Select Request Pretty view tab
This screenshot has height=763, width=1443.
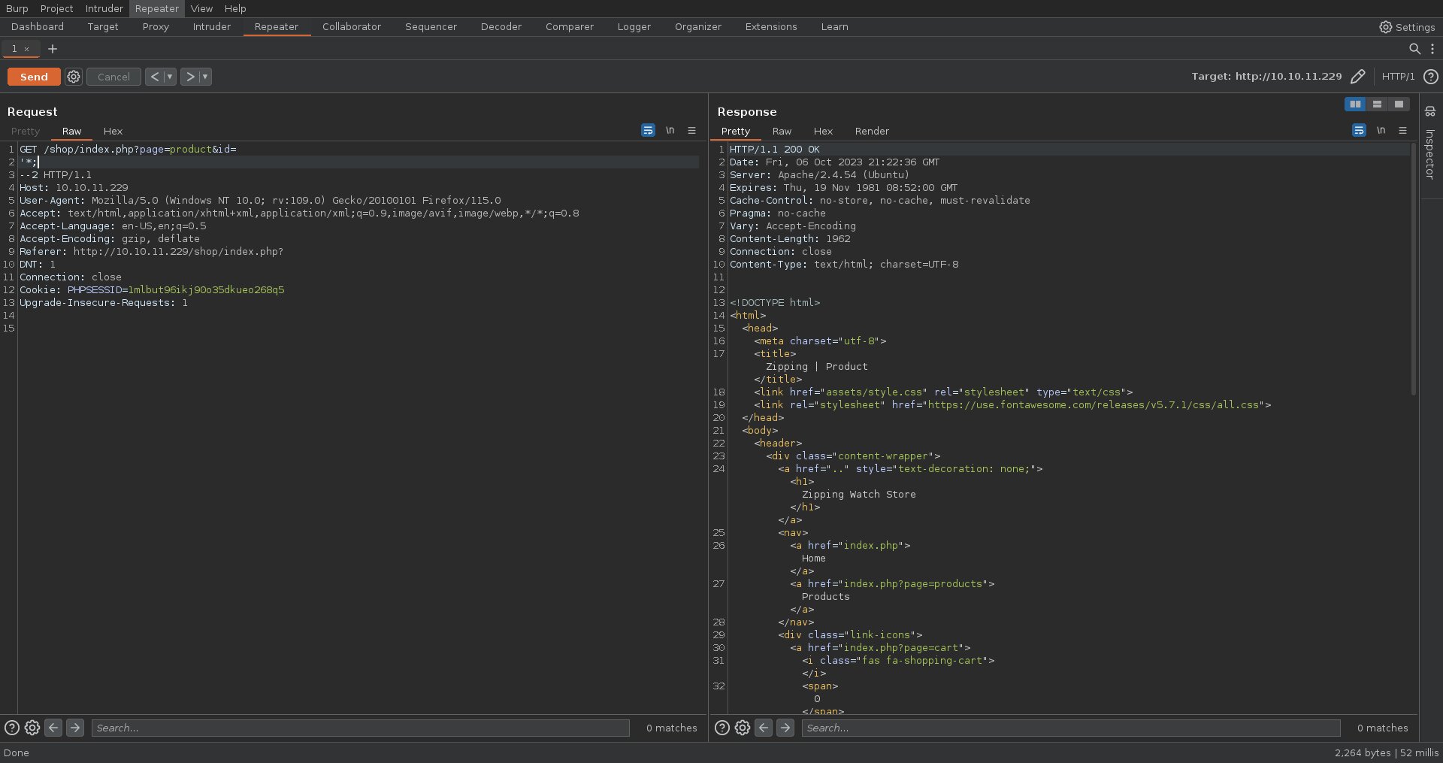26,131
